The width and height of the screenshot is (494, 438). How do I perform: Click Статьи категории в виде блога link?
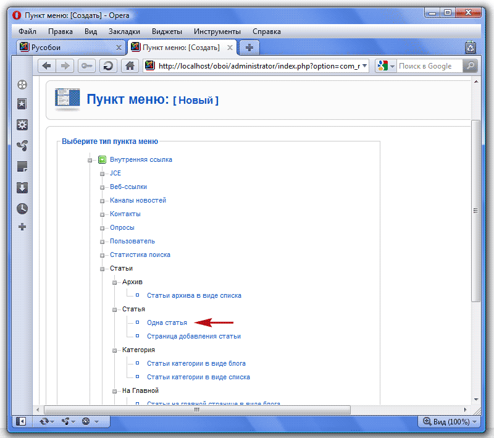pos(196,363)
